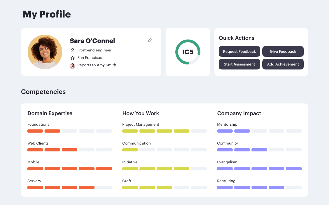Click the star icon next to San Francisco
This screenshot has width=329, height=205.
click(72, 58)
